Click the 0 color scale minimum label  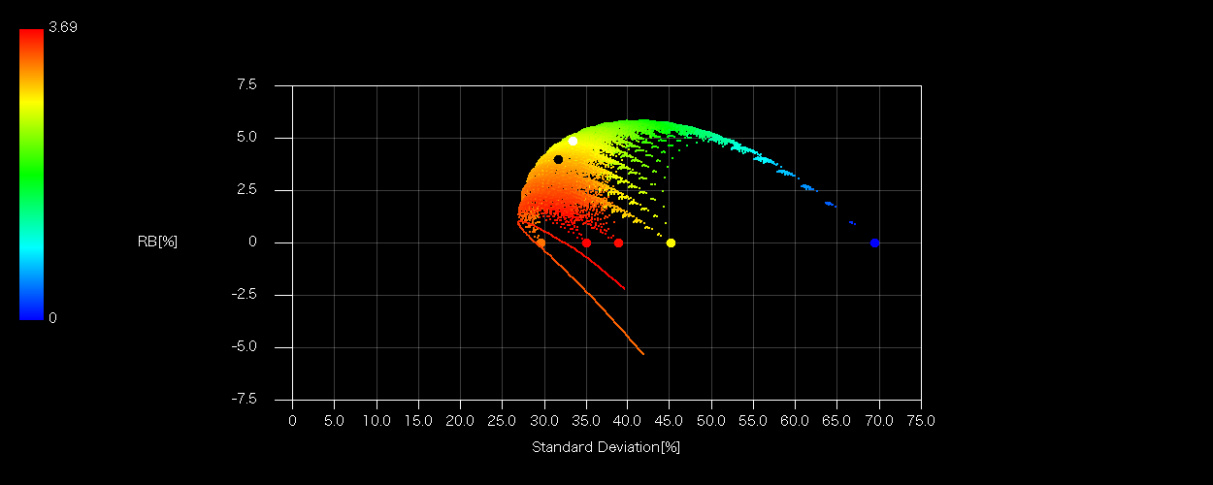tap(52, 317)
